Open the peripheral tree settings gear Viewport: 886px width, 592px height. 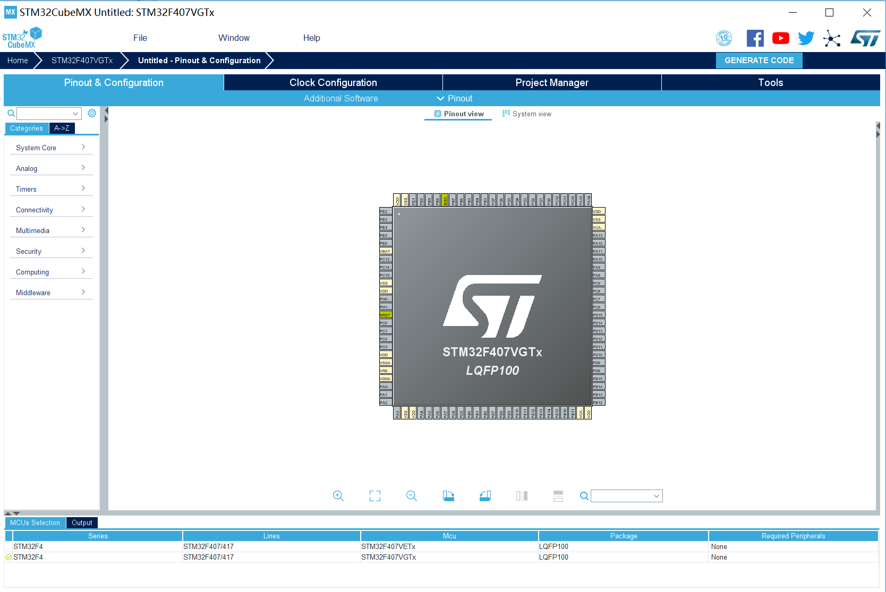pyautogui.click(x=91, y=113)
